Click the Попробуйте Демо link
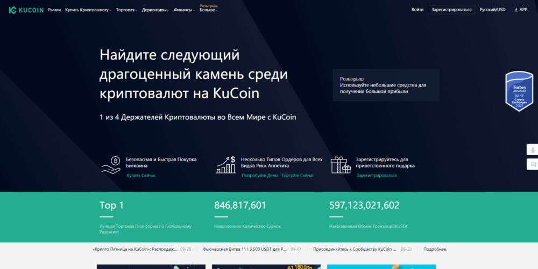This screenshot has height=269, width=538. coord(260,176)
